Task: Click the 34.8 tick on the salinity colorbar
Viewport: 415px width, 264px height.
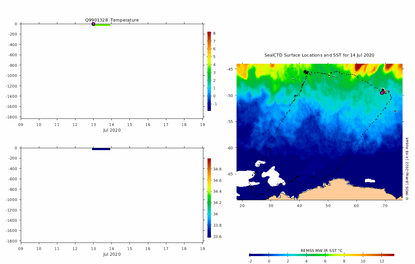Action: 217,169
